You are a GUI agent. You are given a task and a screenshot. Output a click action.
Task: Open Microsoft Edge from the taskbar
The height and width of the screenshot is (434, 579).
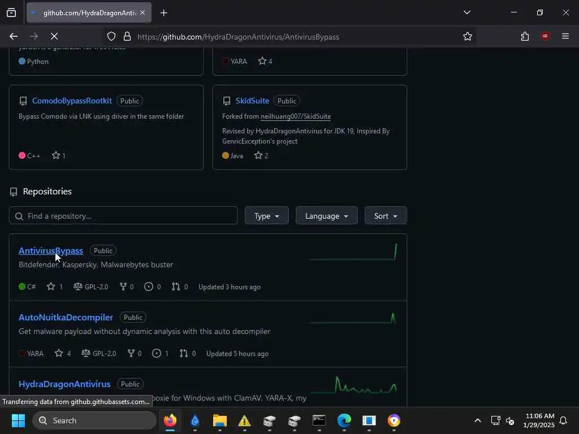pos(344,420)
